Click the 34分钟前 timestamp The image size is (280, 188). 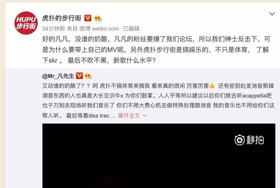[x=54, y=28]
